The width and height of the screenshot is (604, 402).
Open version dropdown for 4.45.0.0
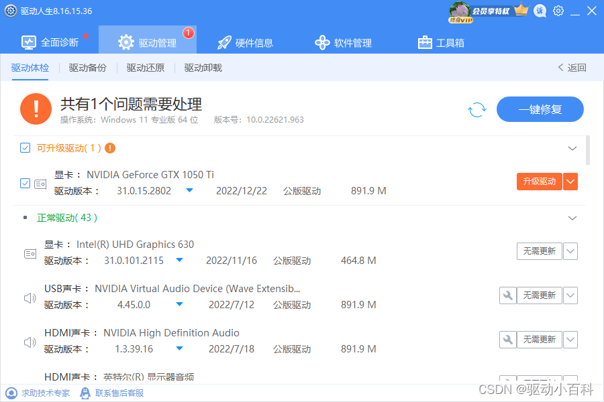point(179,304)
